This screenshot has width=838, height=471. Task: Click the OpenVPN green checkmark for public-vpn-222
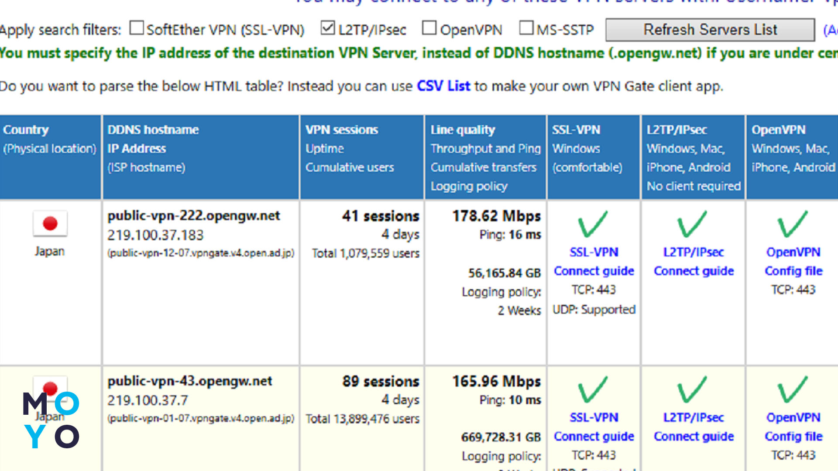click(793, 224)
